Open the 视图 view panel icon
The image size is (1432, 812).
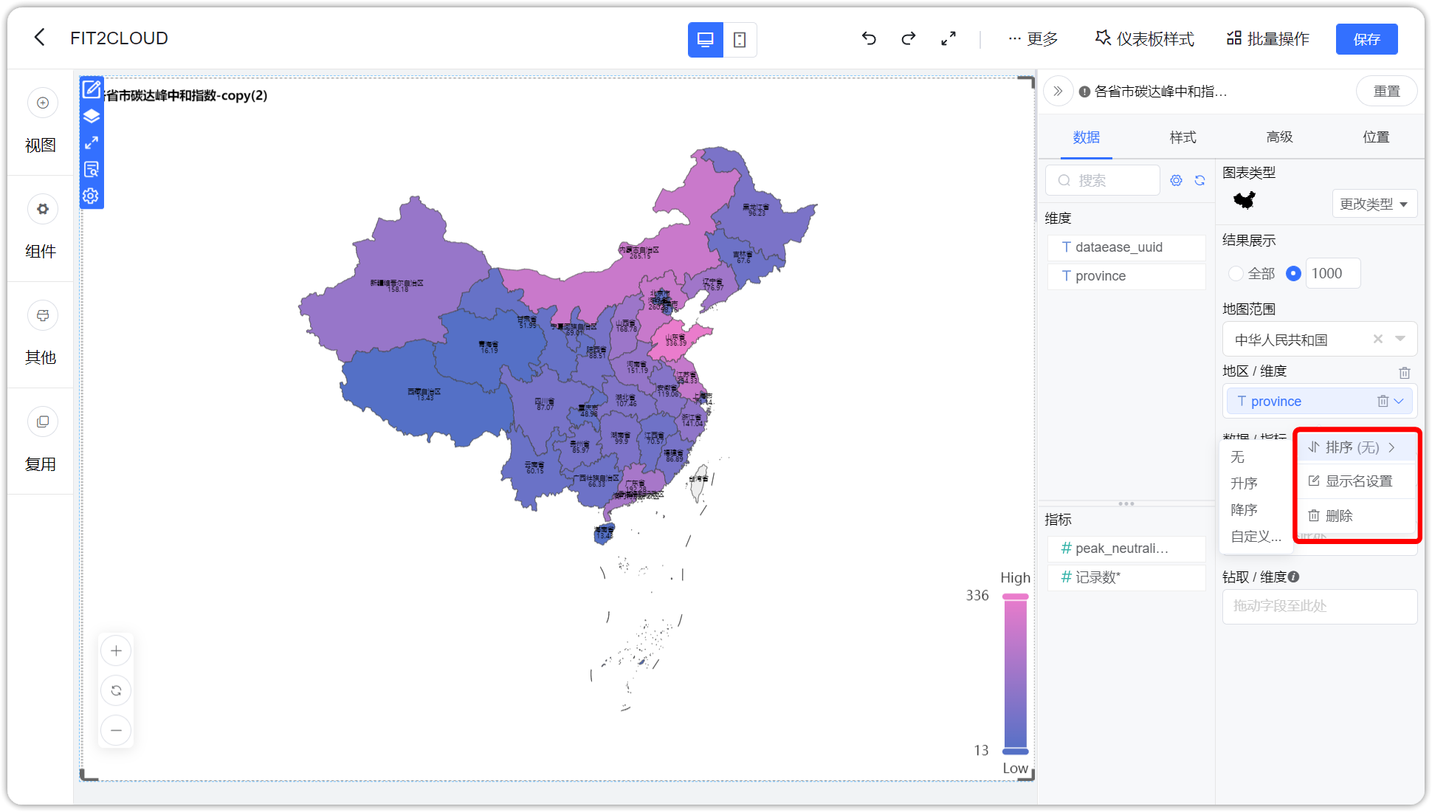[x=43, y=103]
